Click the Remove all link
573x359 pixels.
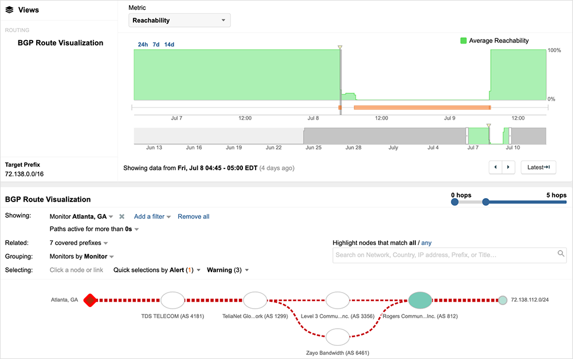193,216
